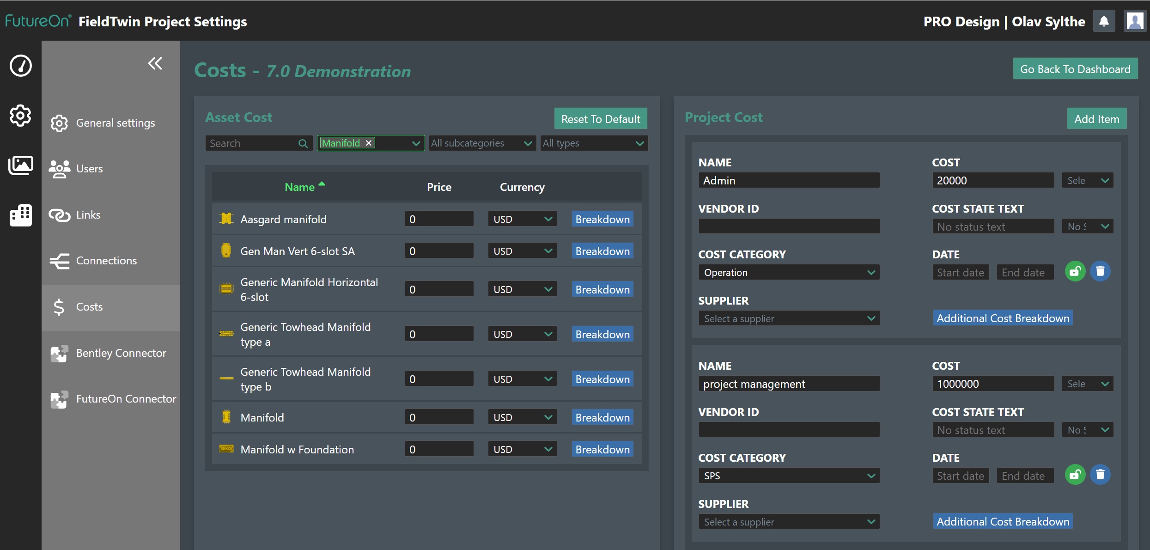Click the FutureOn logo
Viewport: 1150px width, 550px height.
tap(38, 21)
